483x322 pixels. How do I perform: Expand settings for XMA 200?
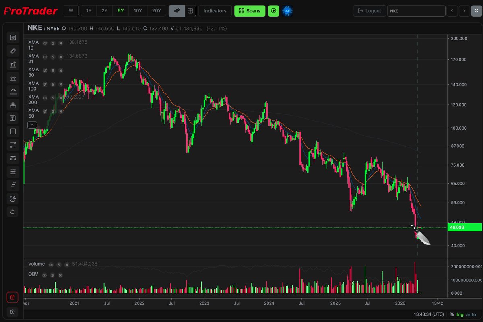click(x=53, y=97)
